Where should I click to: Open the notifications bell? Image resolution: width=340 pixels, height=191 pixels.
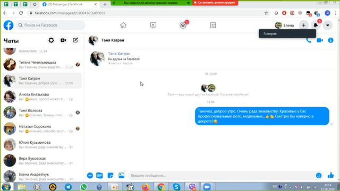coord(316,25)
